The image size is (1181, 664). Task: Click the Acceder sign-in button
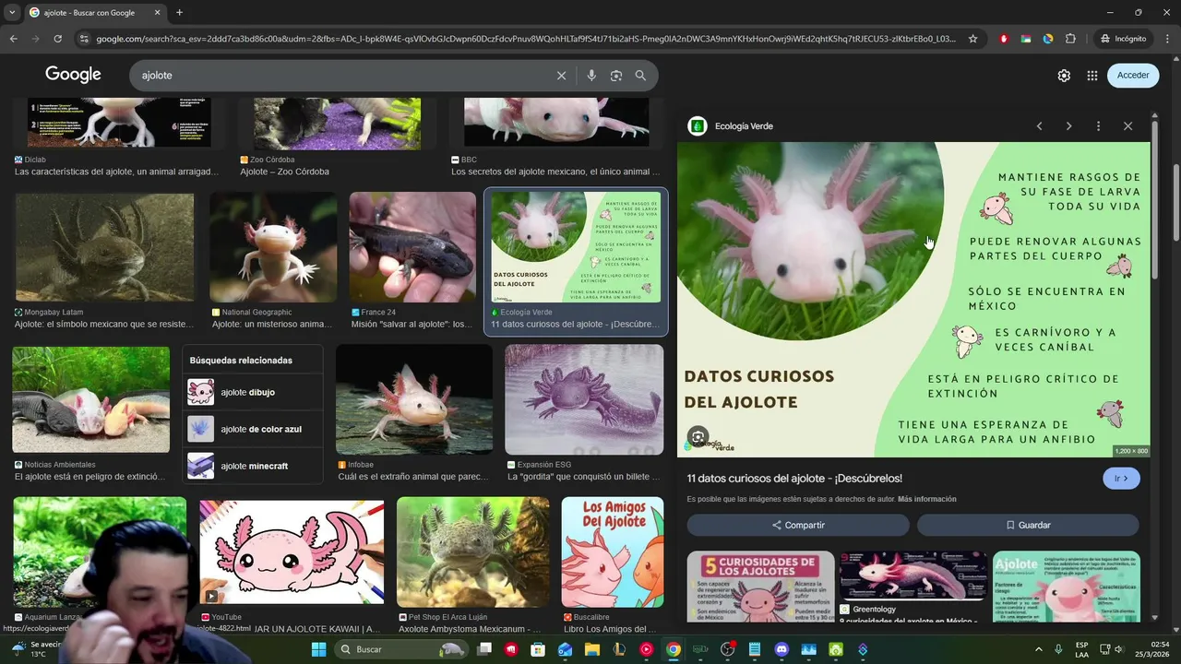[x=1133, y=76]
